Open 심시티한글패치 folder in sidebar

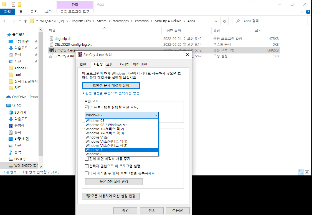pyautogui.click(x=23, y=81)
